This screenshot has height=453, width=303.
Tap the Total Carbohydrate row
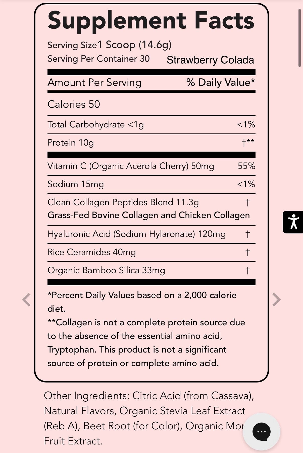(x=151, y=125)
